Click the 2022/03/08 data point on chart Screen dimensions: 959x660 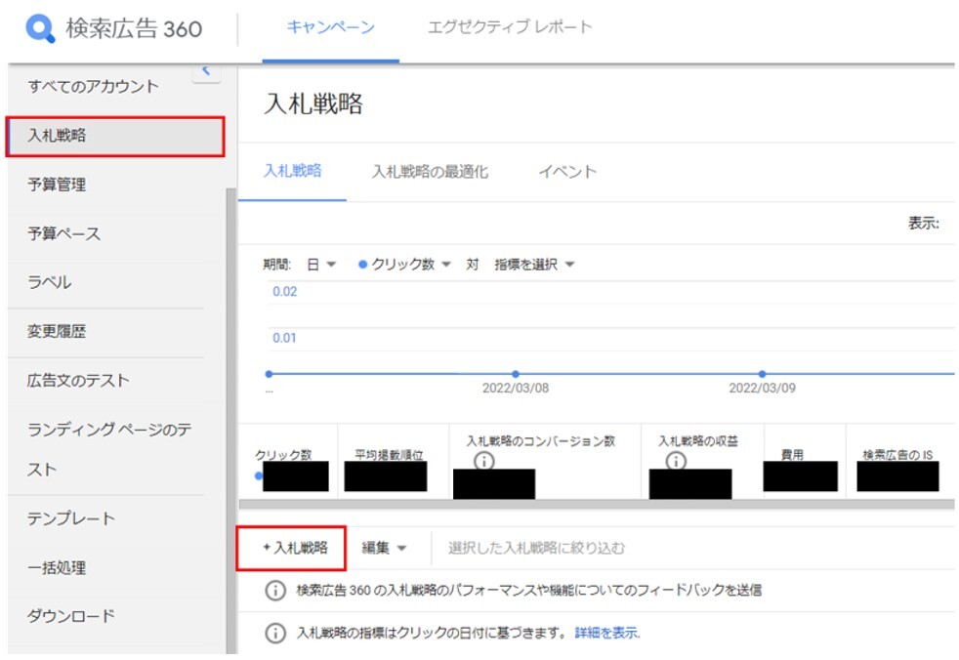coord(516,374)
